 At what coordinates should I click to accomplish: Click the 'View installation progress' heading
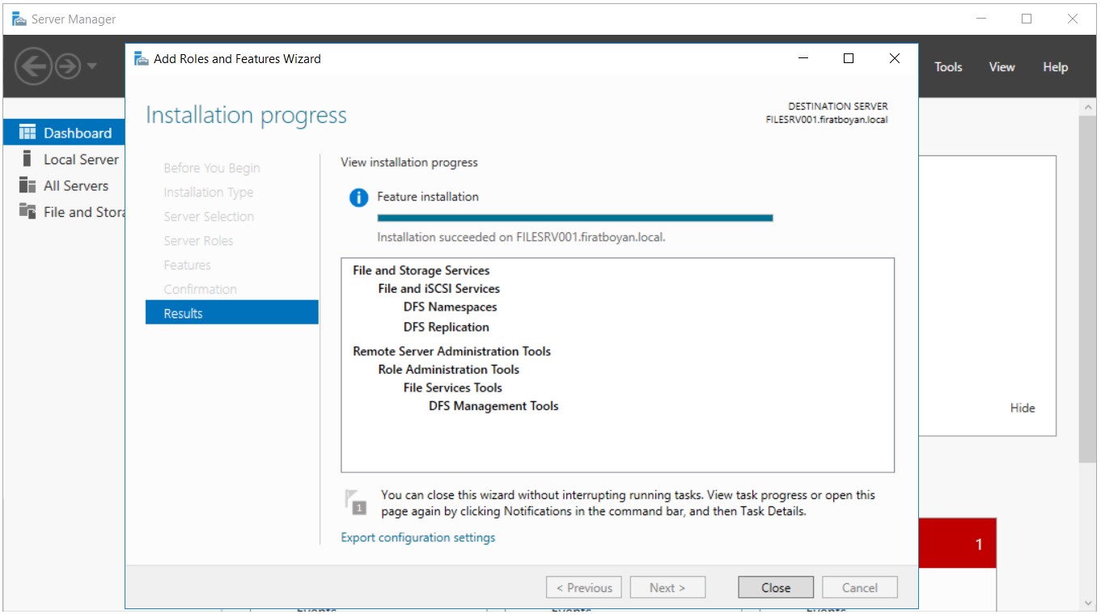pyautogui.click(x=409, y=163)
